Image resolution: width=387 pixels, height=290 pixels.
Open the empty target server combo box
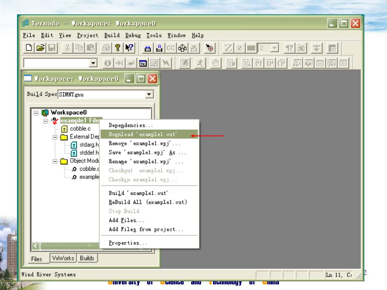(x=93, y=63)
